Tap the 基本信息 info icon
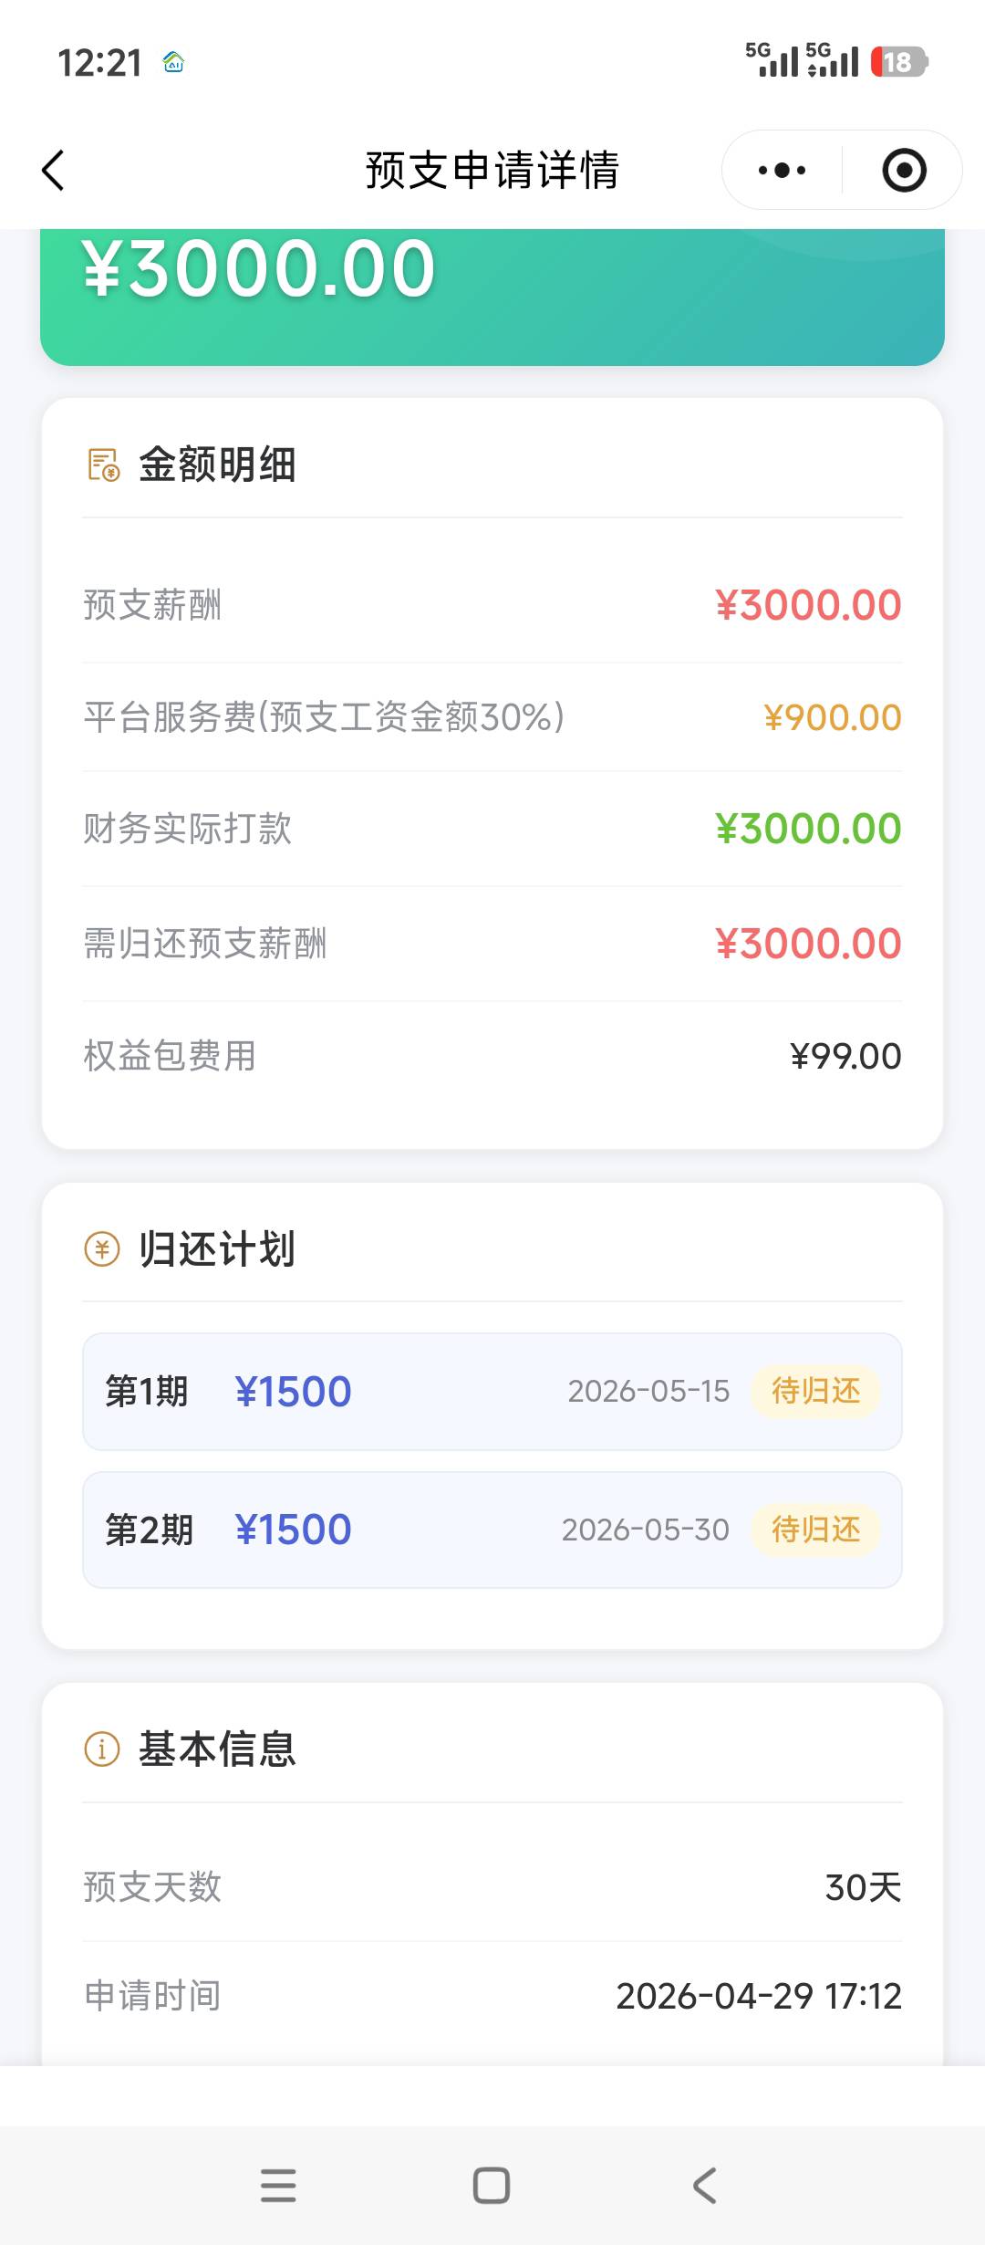Image resolution: width=985 pixels, height=2245 pixels. tap(102, 1749)
